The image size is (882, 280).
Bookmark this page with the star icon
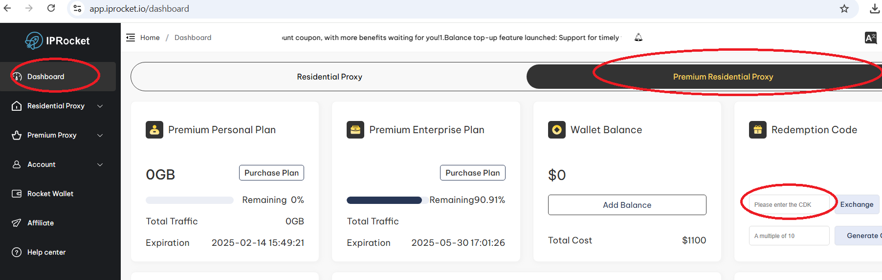pos(844,9)
